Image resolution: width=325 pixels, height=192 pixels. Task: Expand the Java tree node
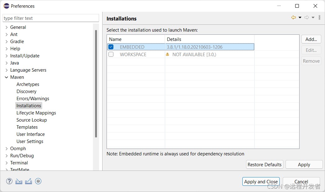(7, 63)
